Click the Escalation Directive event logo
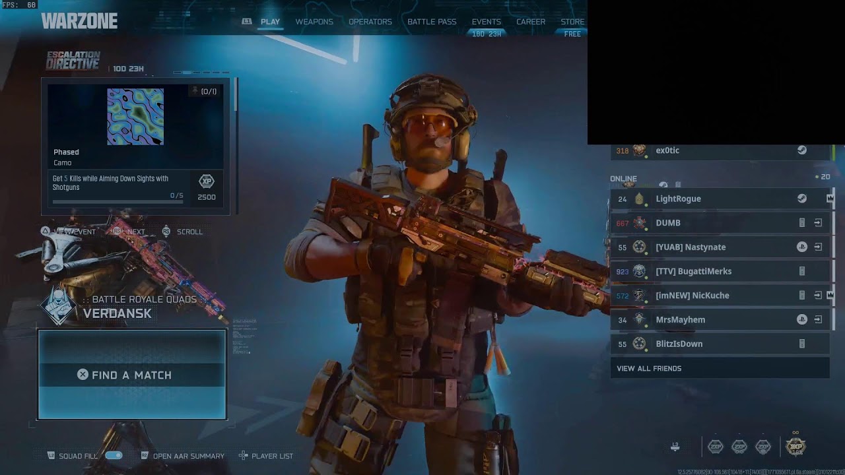 [x=73, y=61]
